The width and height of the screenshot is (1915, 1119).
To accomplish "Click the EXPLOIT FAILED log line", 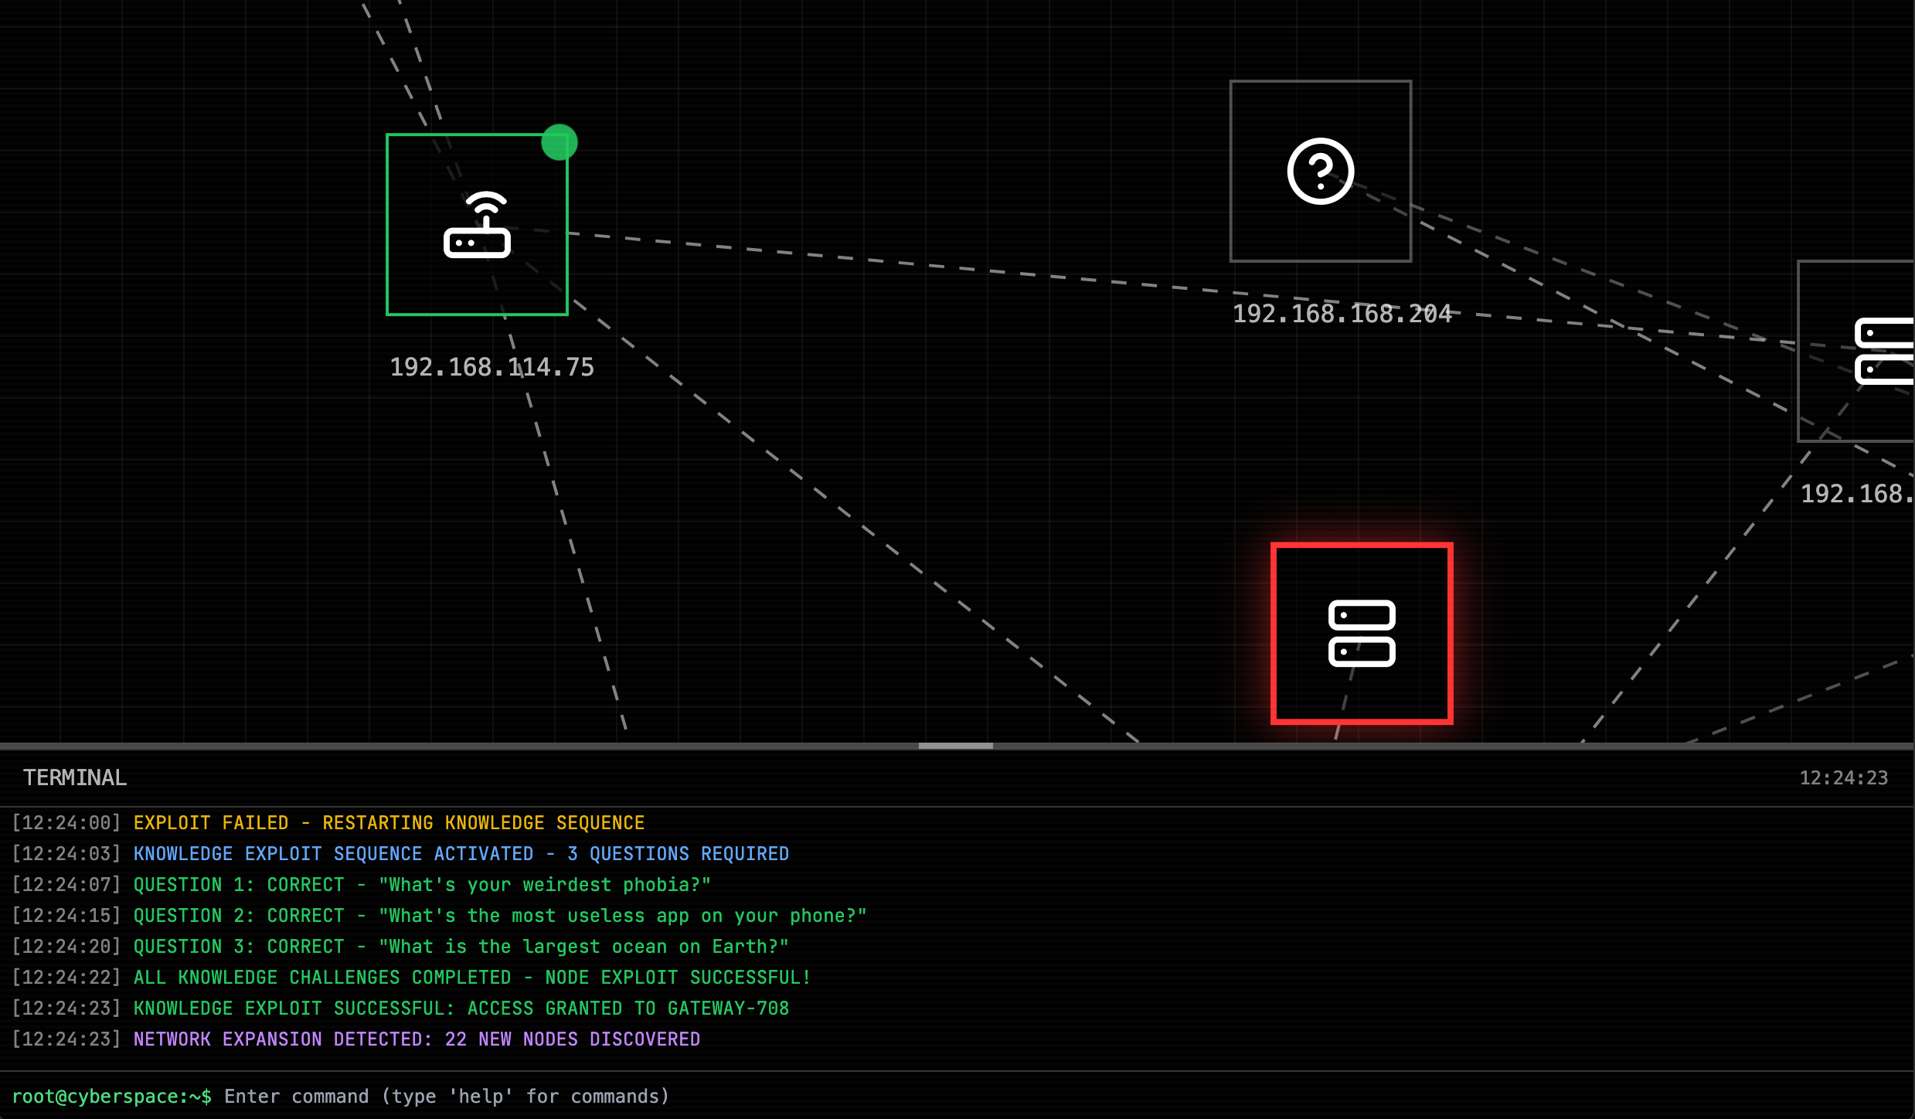I will [389, 823].
